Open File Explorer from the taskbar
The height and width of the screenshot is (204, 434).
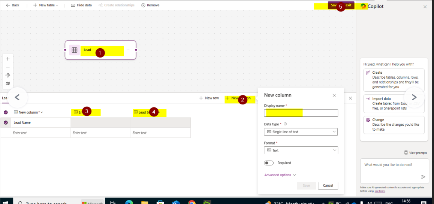tap(145, 202)
